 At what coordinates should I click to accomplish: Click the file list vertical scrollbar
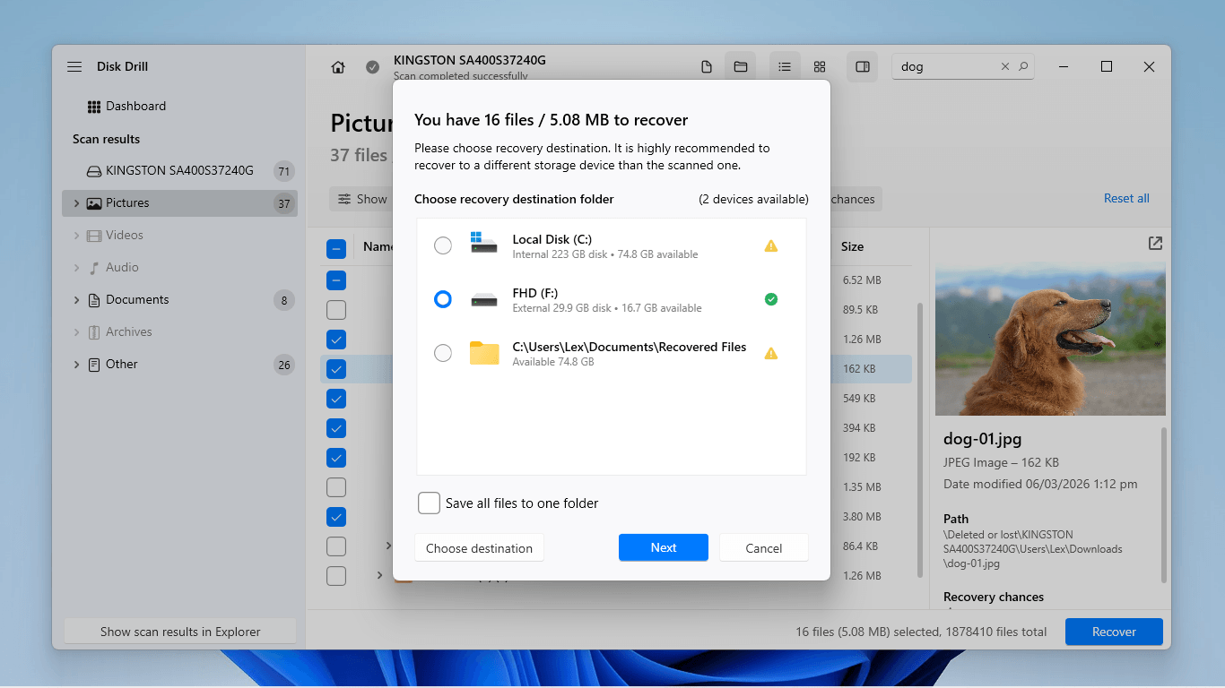(919, 439)
